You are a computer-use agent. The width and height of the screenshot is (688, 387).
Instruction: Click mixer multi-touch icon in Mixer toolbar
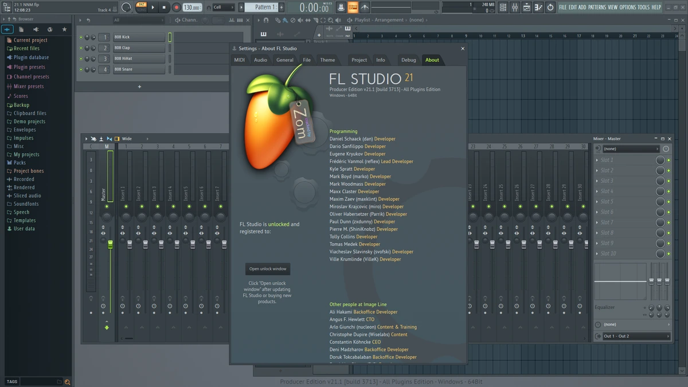93,139
